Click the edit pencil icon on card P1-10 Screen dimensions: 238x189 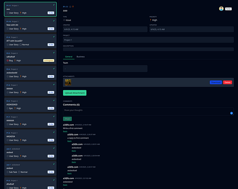tap(54, 21)
